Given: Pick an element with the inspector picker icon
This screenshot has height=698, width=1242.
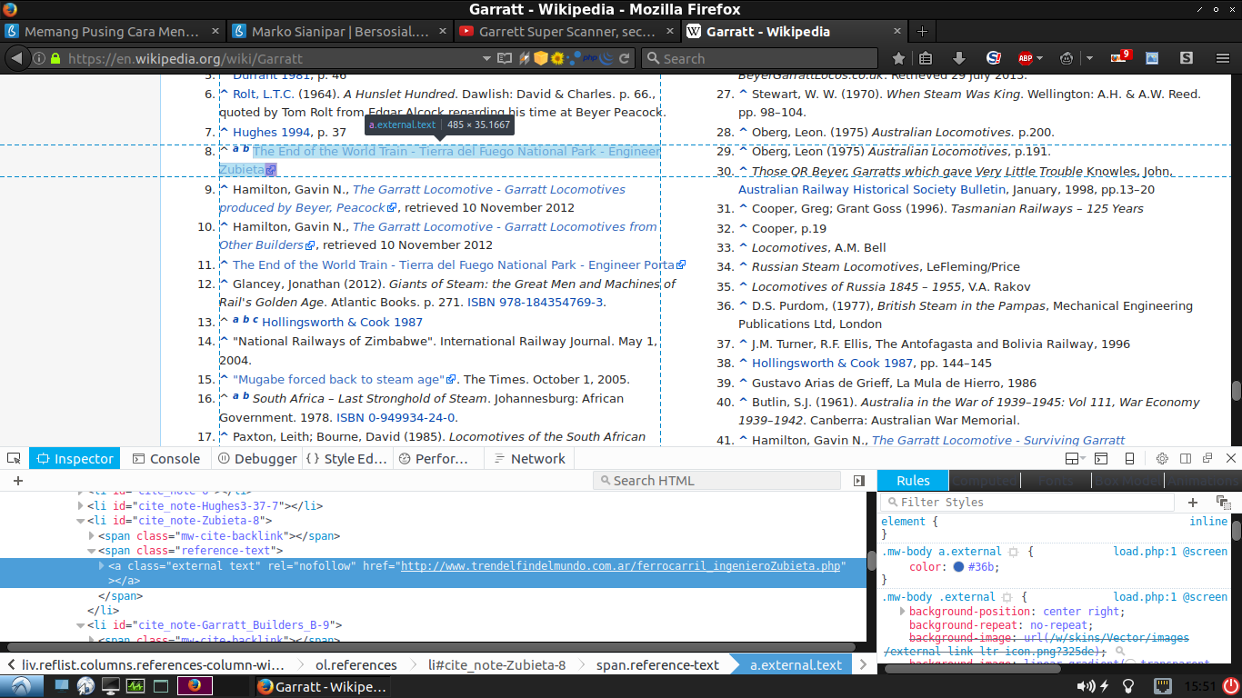Looking at the screenshot, I should (14, 458).
